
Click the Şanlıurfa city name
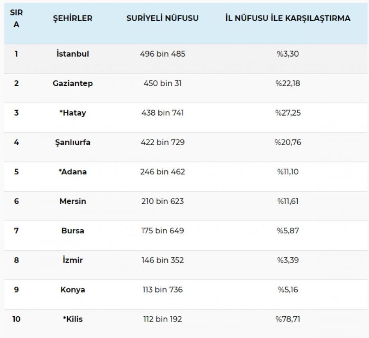(73, 142)
